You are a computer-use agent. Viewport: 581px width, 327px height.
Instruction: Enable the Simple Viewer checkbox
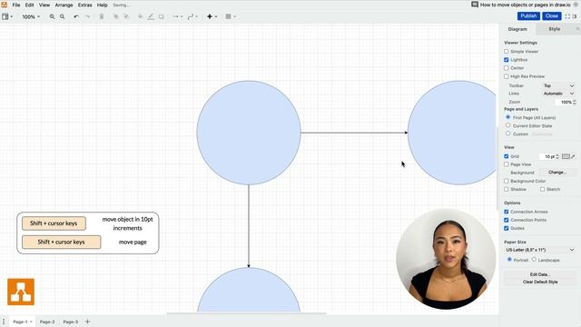coord(507,52)
